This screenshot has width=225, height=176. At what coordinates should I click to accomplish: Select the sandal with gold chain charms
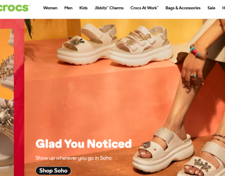click(x=141, y=46)
